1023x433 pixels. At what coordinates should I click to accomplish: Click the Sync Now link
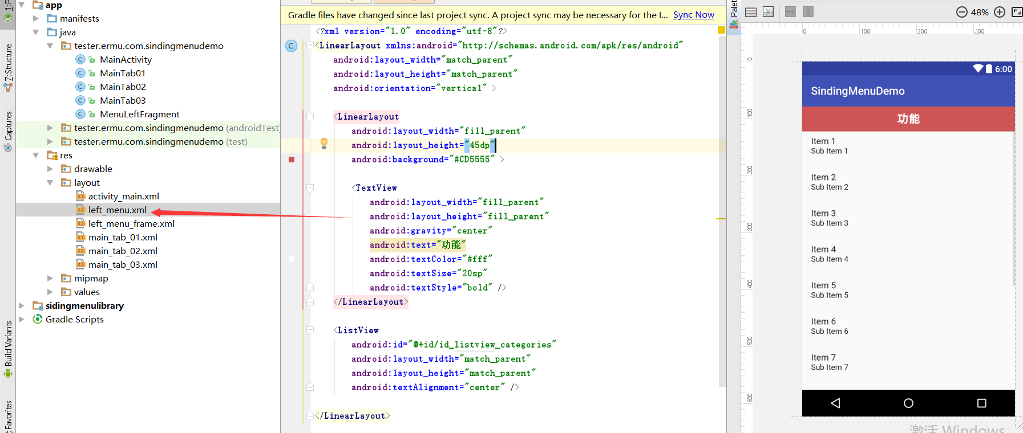pyautogui.click(x=693, y=15)
